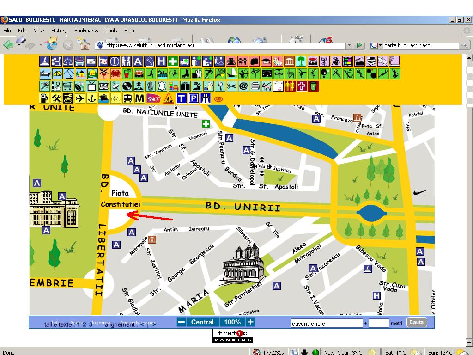Open the trafic ranking link
The width and height of the screenshot is (473, 355).
(233, 336)
